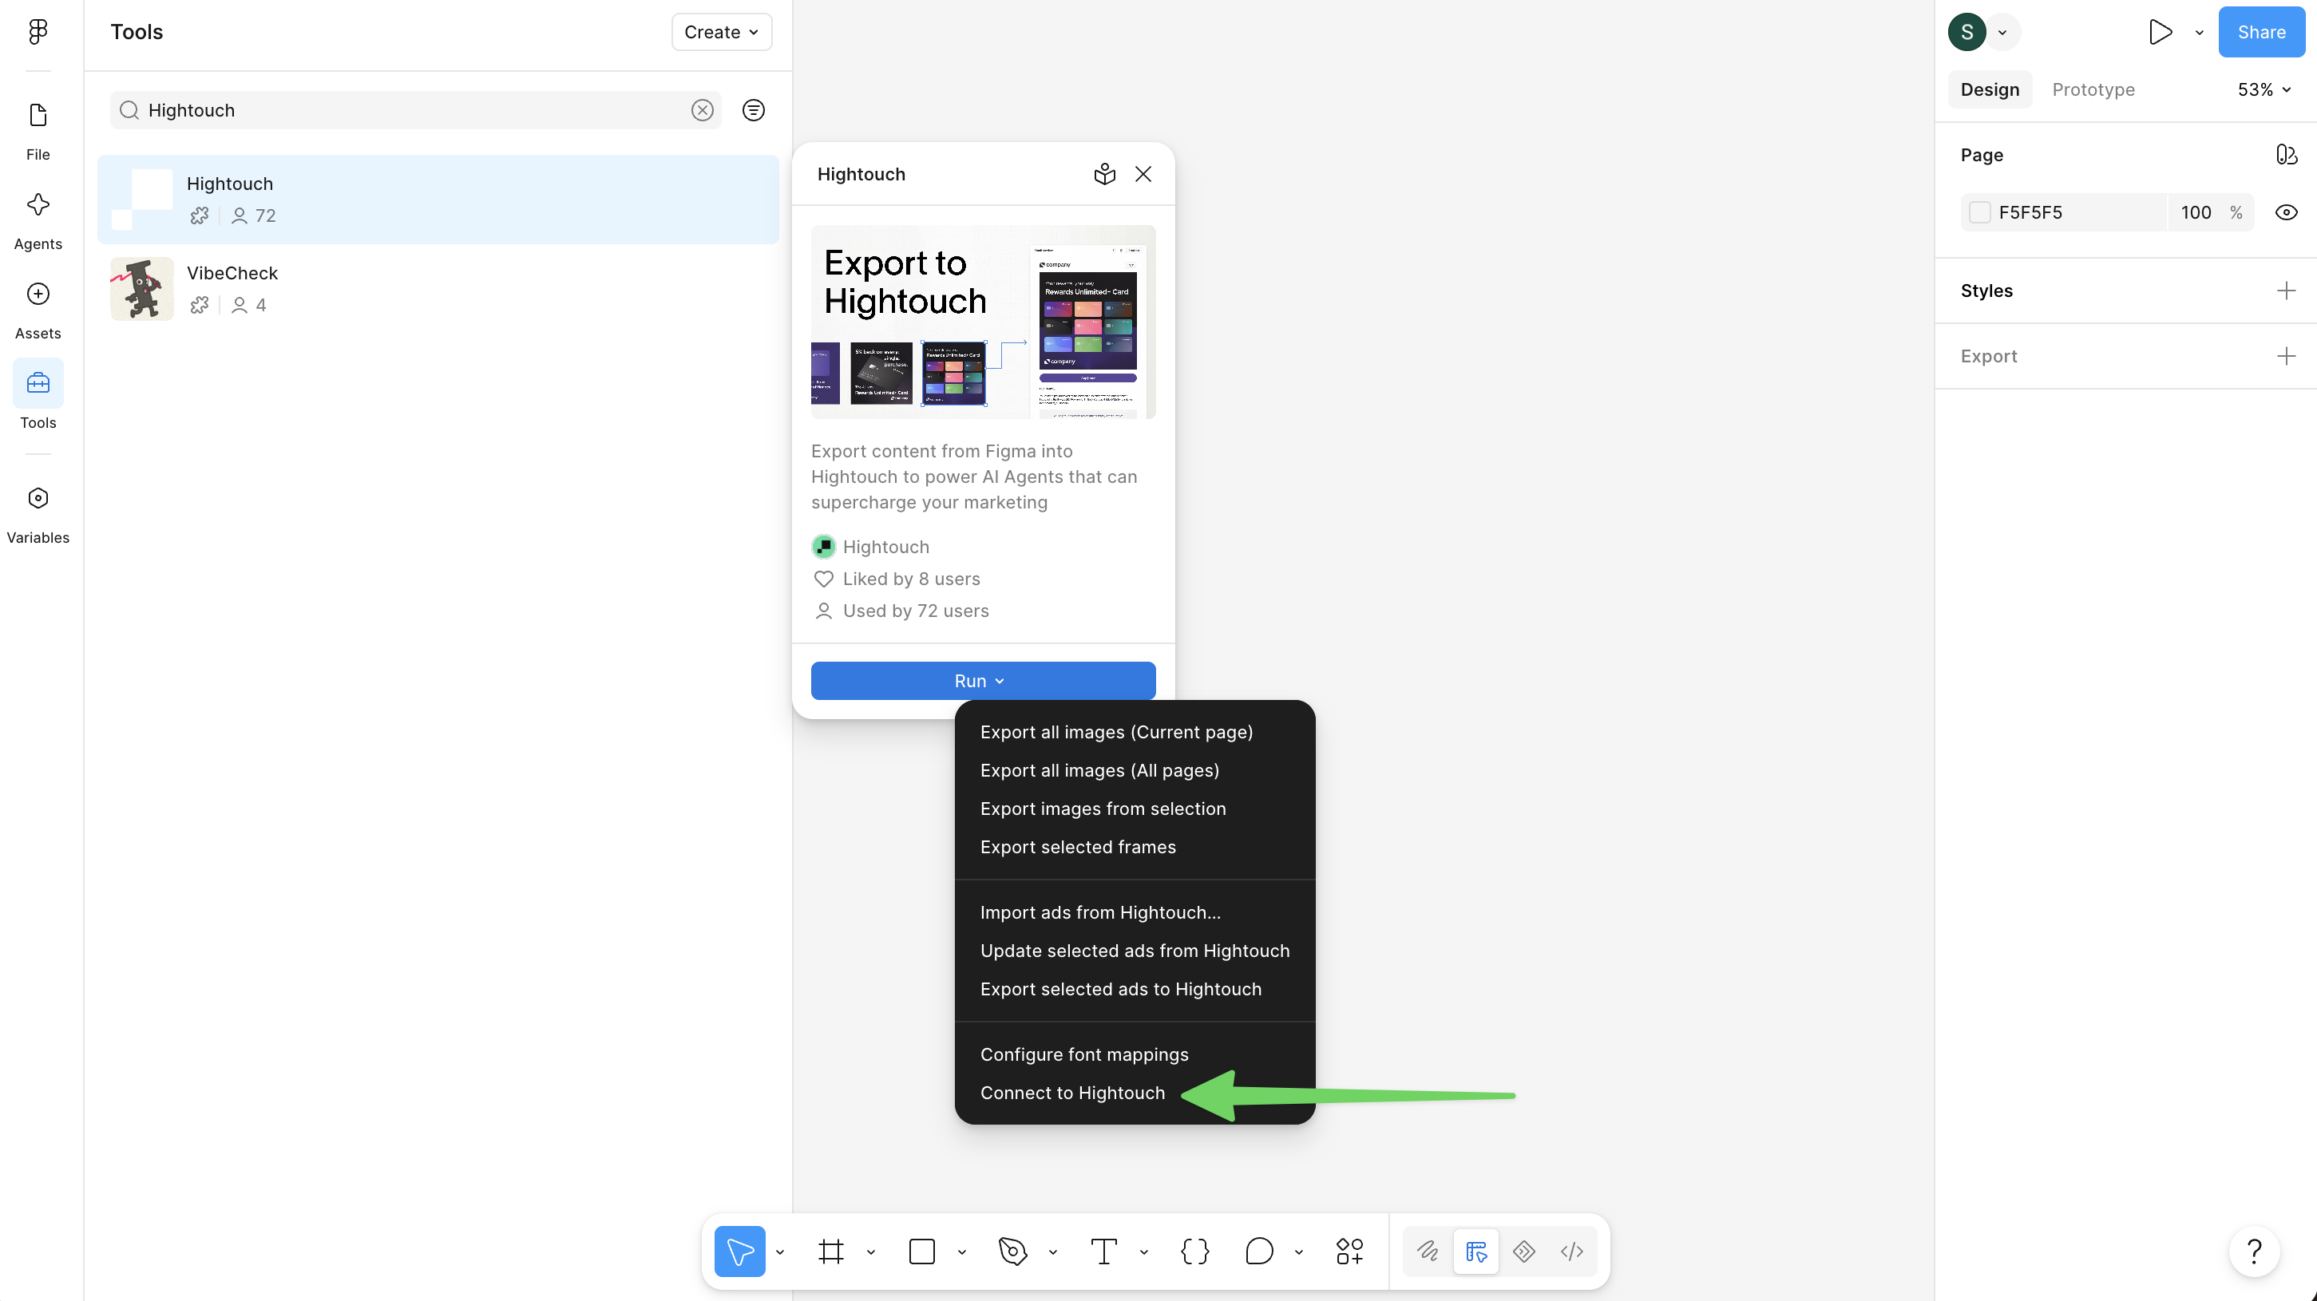The image size is (2317, 1301).
Task: Open the Figma main menu logo
Action: click(38, 33)
